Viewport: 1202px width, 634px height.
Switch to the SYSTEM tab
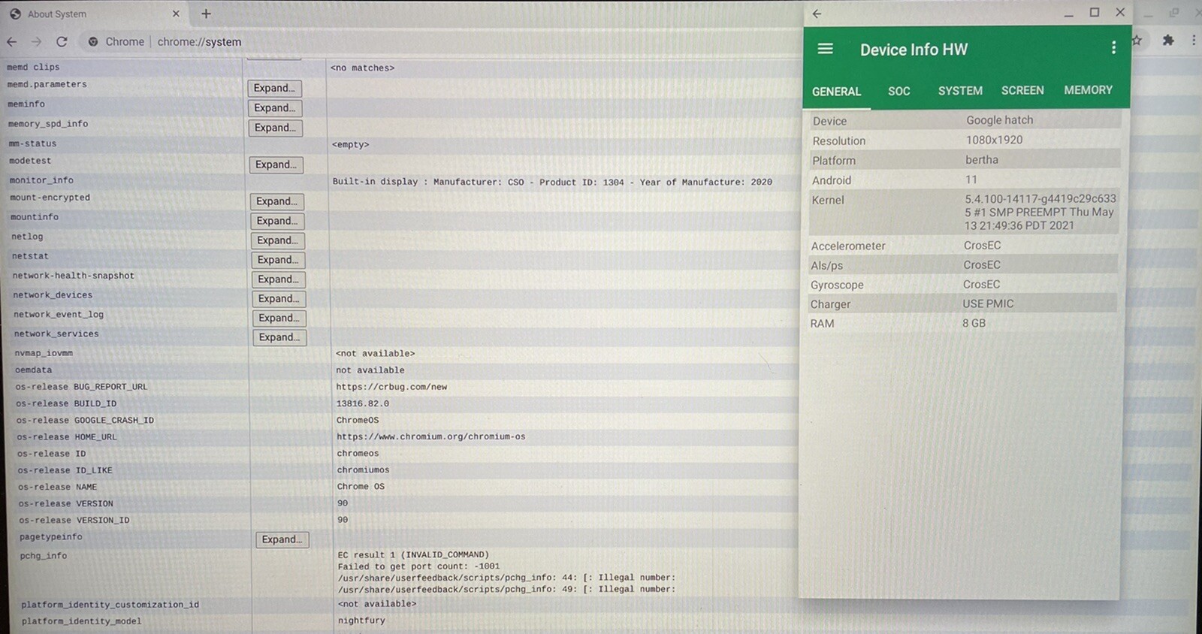tap(960, 91)
